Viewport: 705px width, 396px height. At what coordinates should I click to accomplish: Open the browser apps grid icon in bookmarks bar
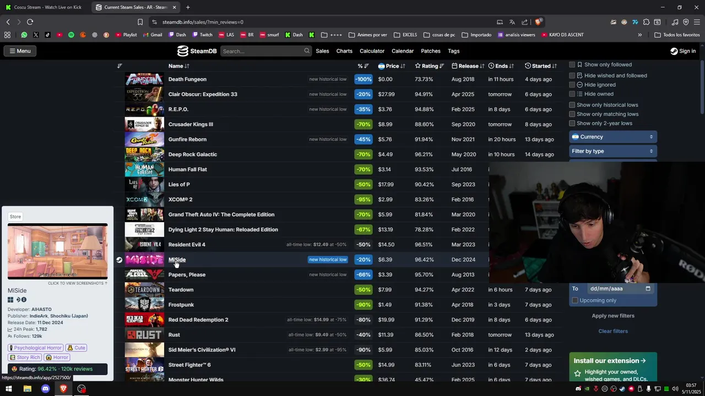[7, 35]
